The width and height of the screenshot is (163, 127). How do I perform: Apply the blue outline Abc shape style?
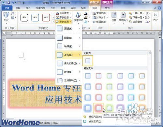[x=35, y=18]
